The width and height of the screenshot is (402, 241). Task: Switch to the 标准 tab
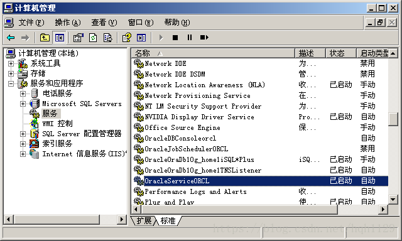coord(168,220)
